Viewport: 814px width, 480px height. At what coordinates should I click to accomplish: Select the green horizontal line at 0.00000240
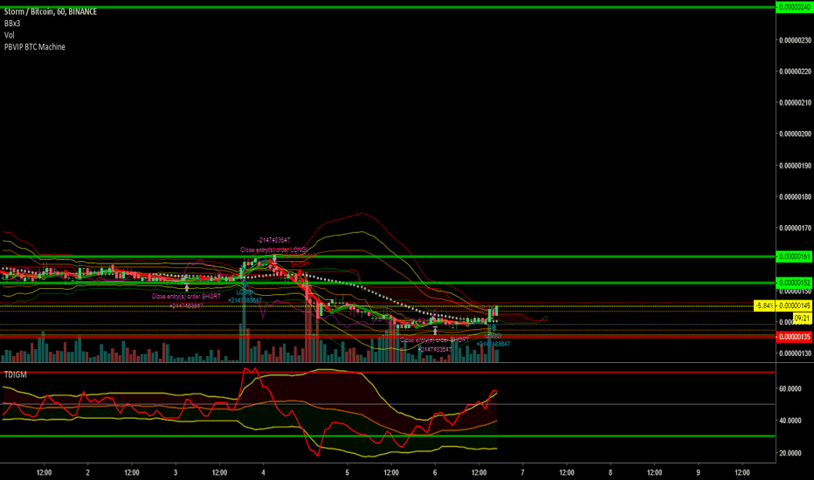387,7
